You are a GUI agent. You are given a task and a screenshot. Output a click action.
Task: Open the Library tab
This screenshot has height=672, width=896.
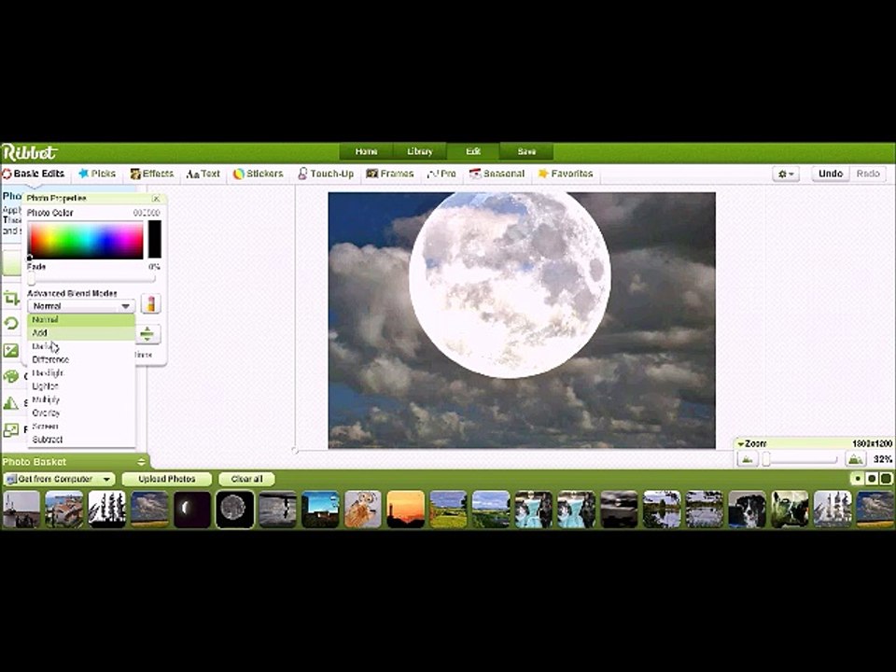(419, 151)
